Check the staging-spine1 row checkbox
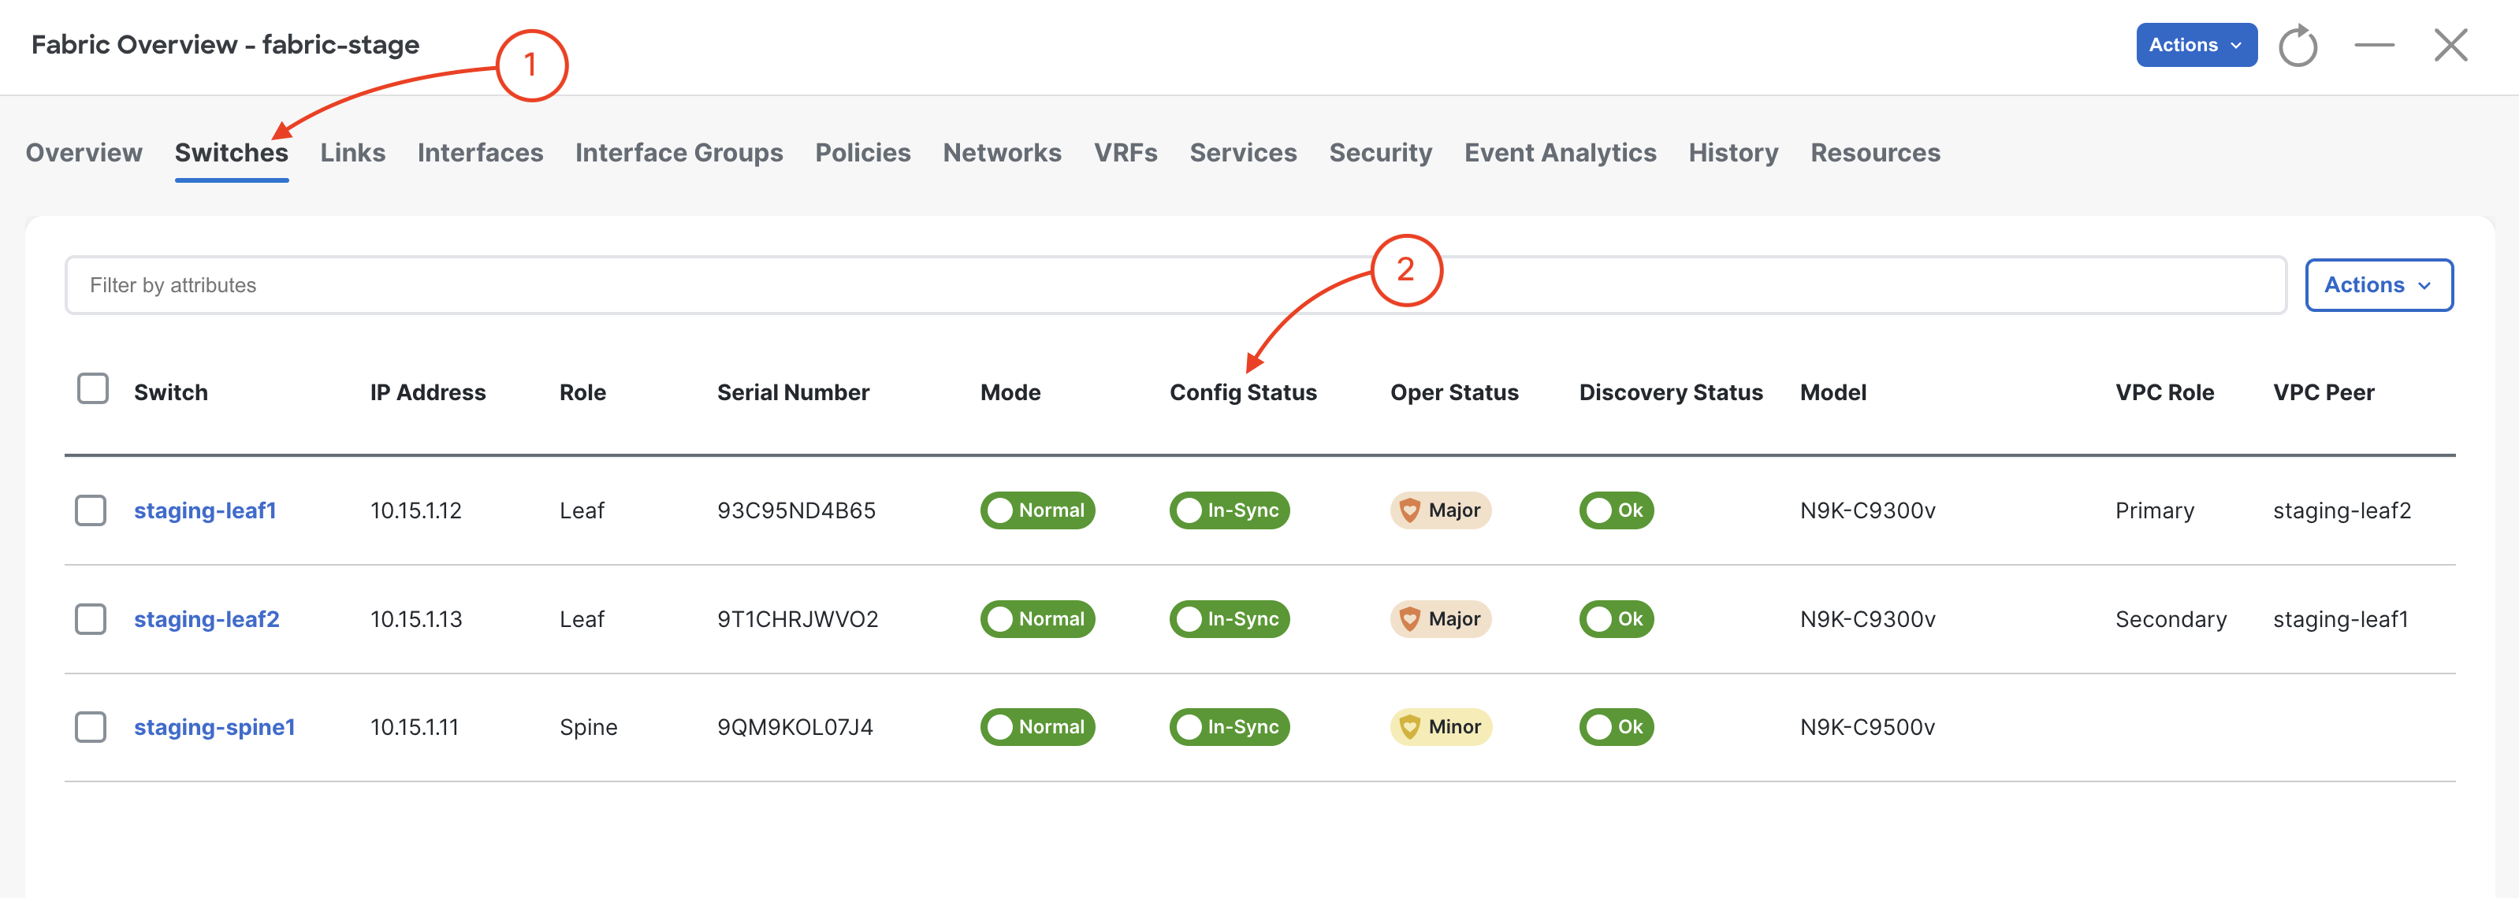Viewport: 2519px width, 898px height. [x=91, y=727]
